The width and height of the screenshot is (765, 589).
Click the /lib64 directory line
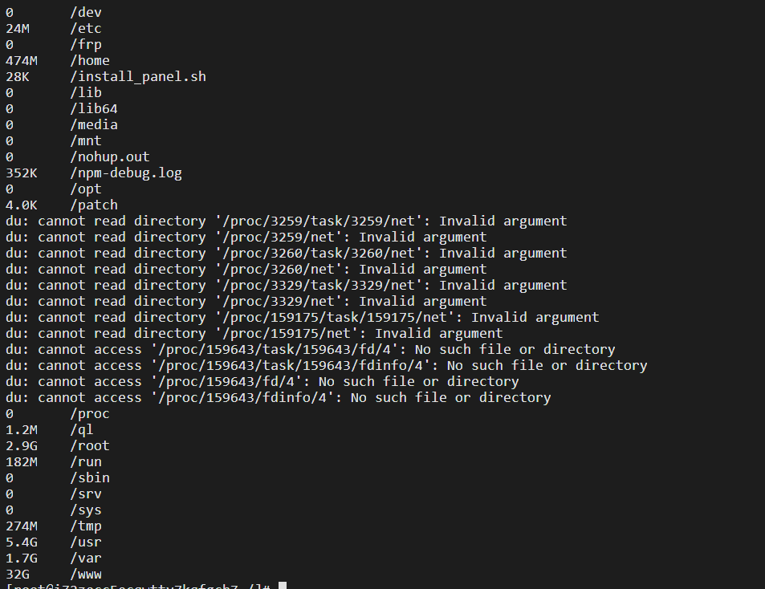click(62, 108)
